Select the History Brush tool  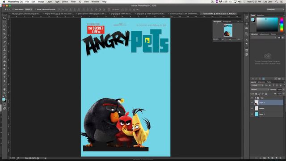(x=4, y=54)
